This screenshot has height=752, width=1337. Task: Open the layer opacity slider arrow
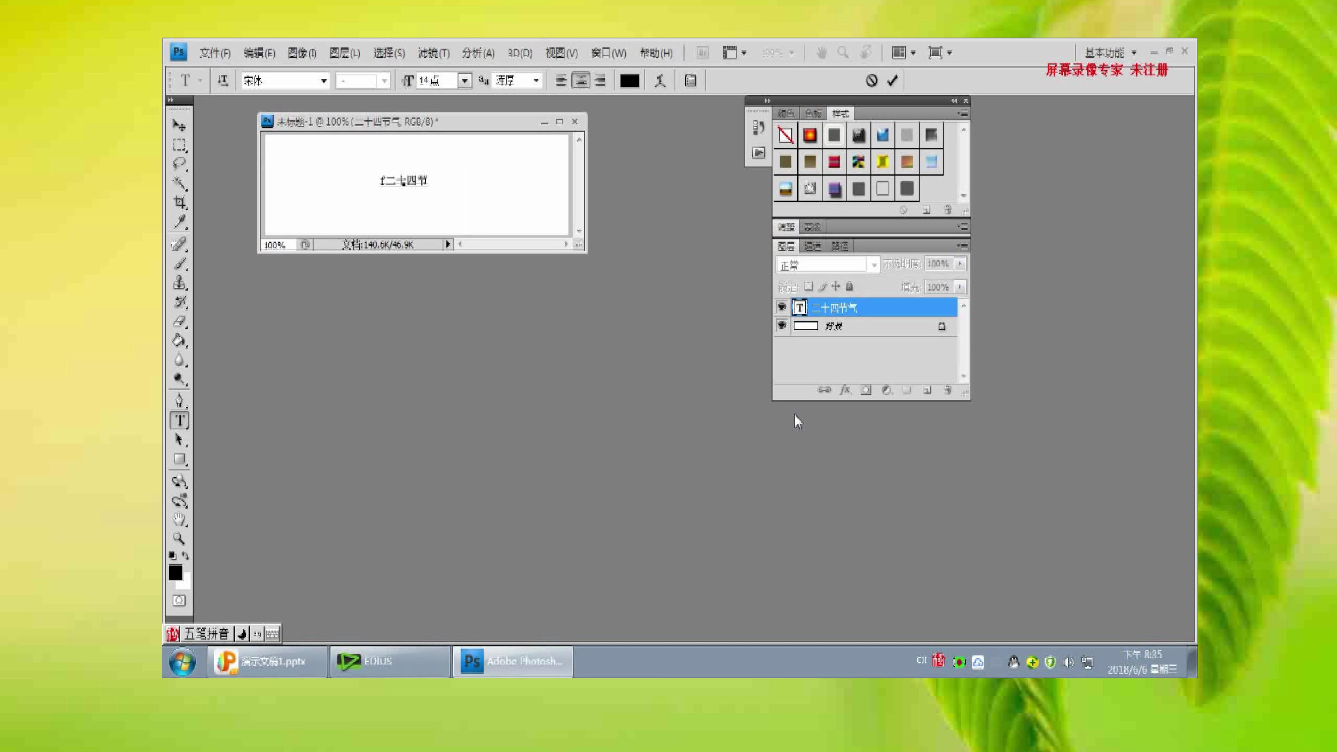tap(960, 264)
